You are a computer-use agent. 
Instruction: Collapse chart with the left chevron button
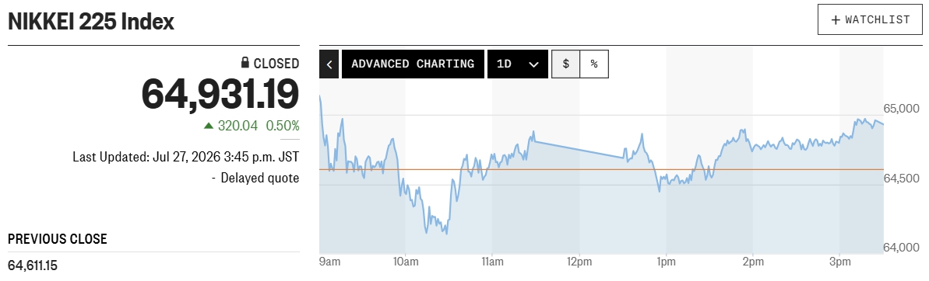(329, 64)
